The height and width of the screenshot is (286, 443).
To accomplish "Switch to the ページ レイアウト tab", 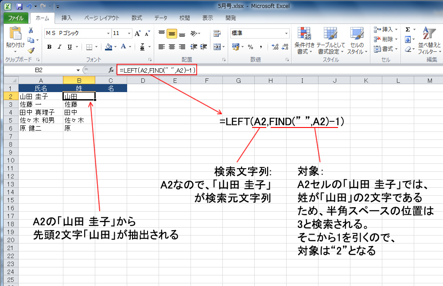I will [102, 18].
